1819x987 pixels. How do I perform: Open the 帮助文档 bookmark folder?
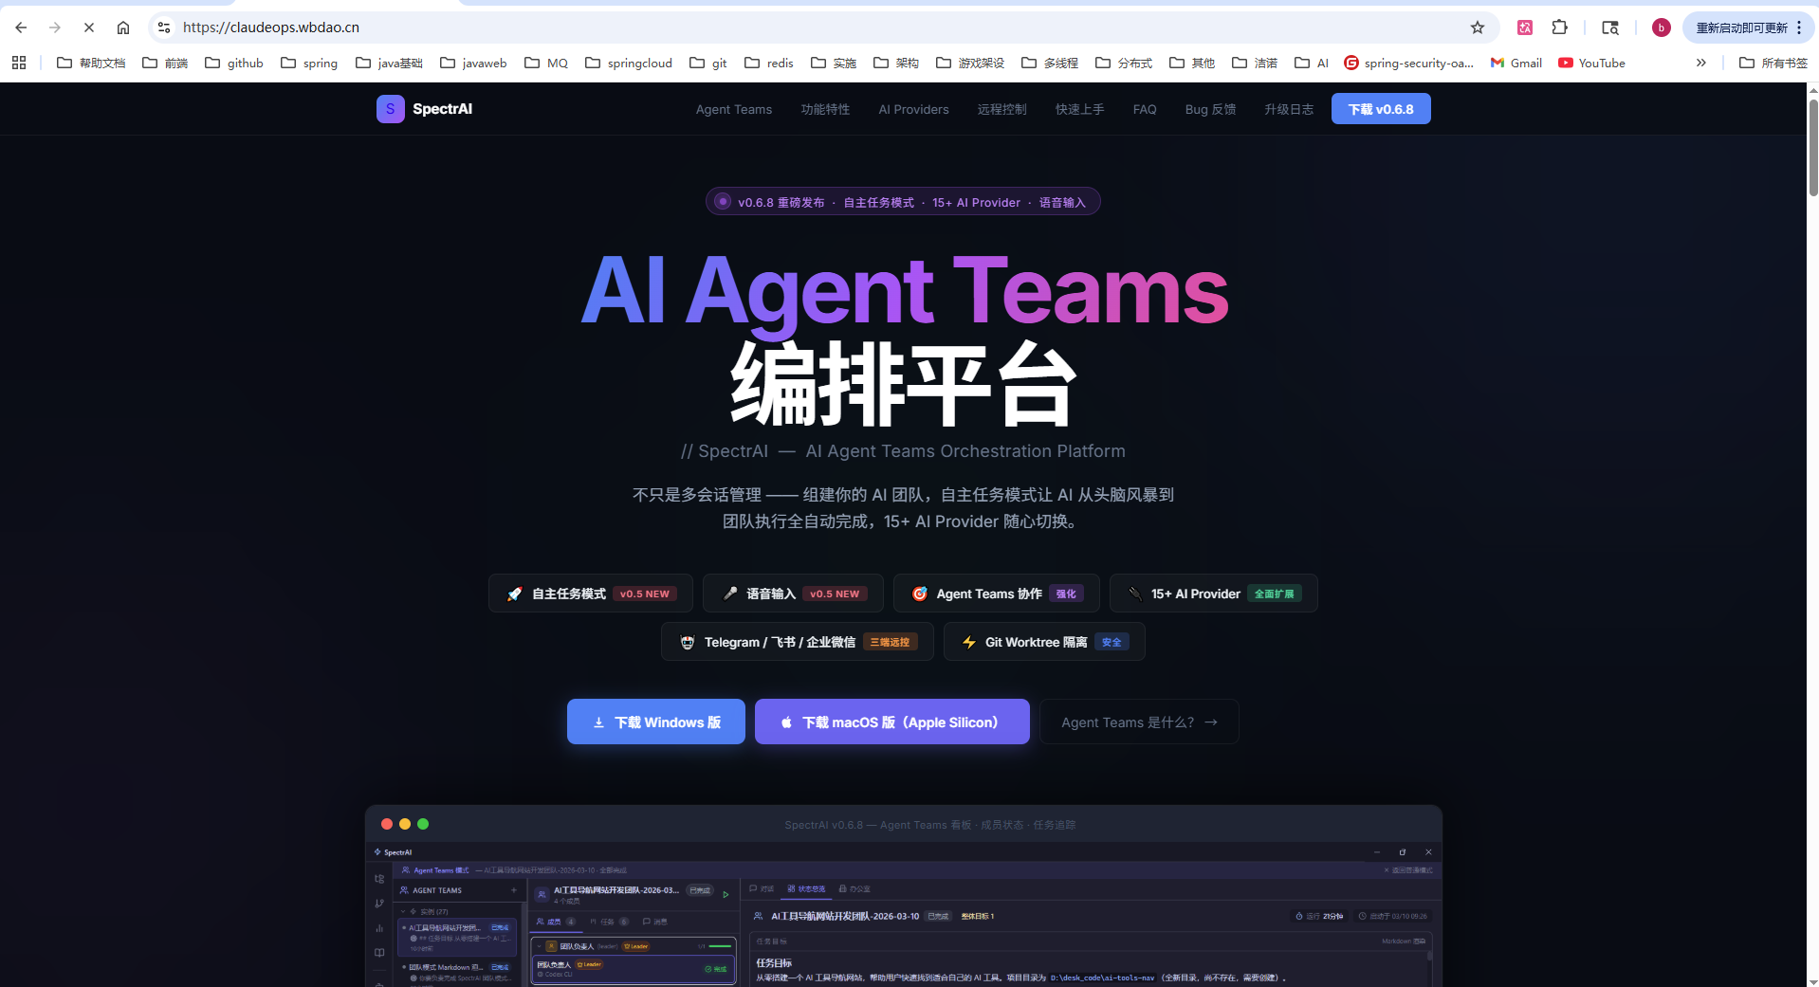(x=91, y=63)
